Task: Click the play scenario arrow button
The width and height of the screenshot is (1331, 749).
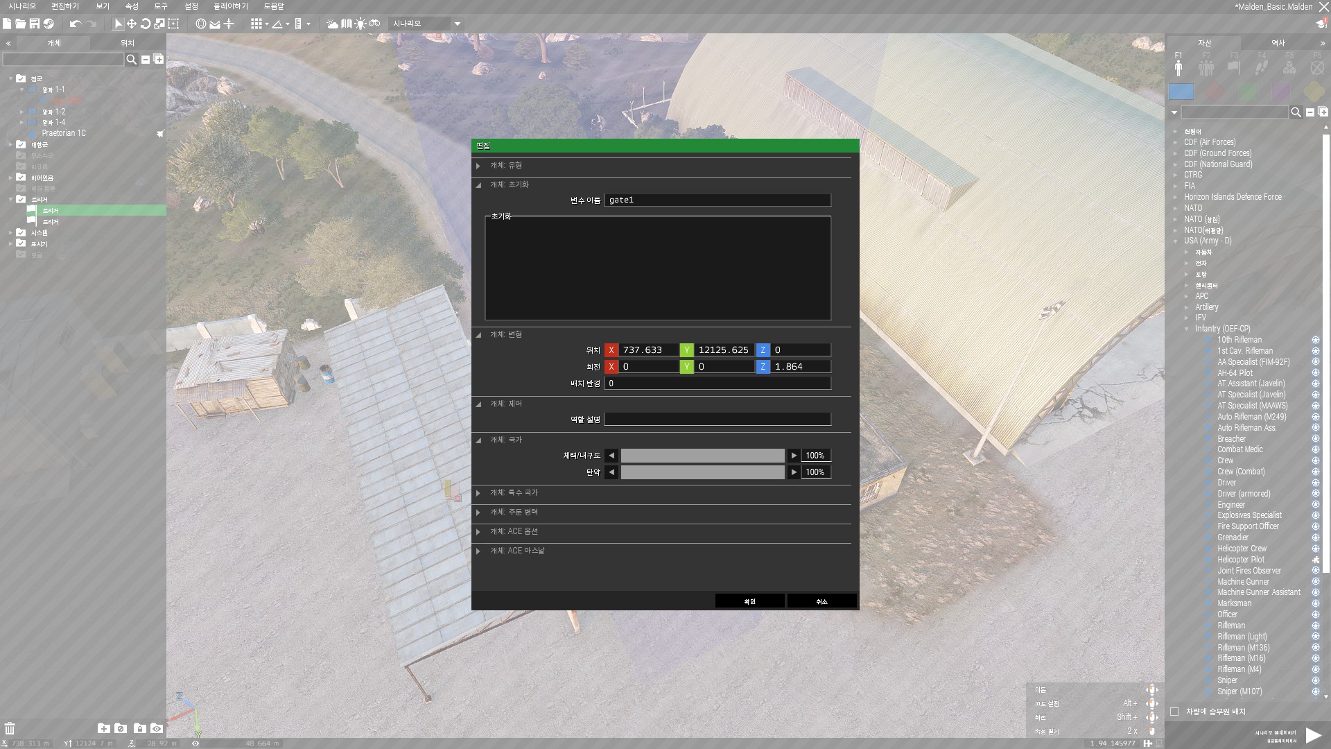Action: pos(1312,734)
